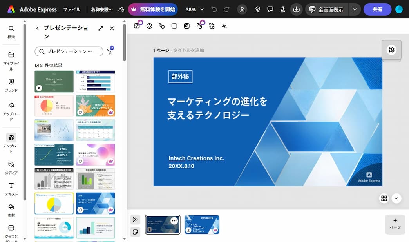Select the page 2 CONTENTS thumbnail

click(x=202, y=224)
